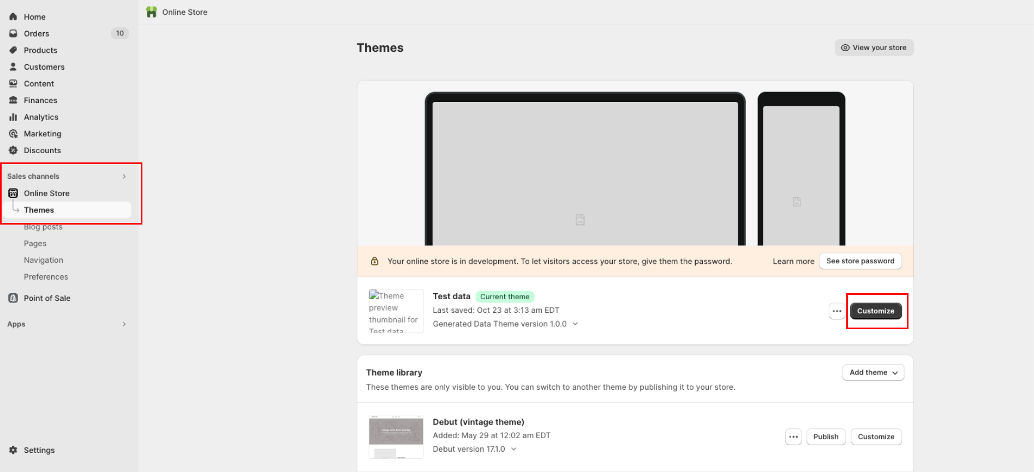Click the desktop theme preview

[585, 169]
